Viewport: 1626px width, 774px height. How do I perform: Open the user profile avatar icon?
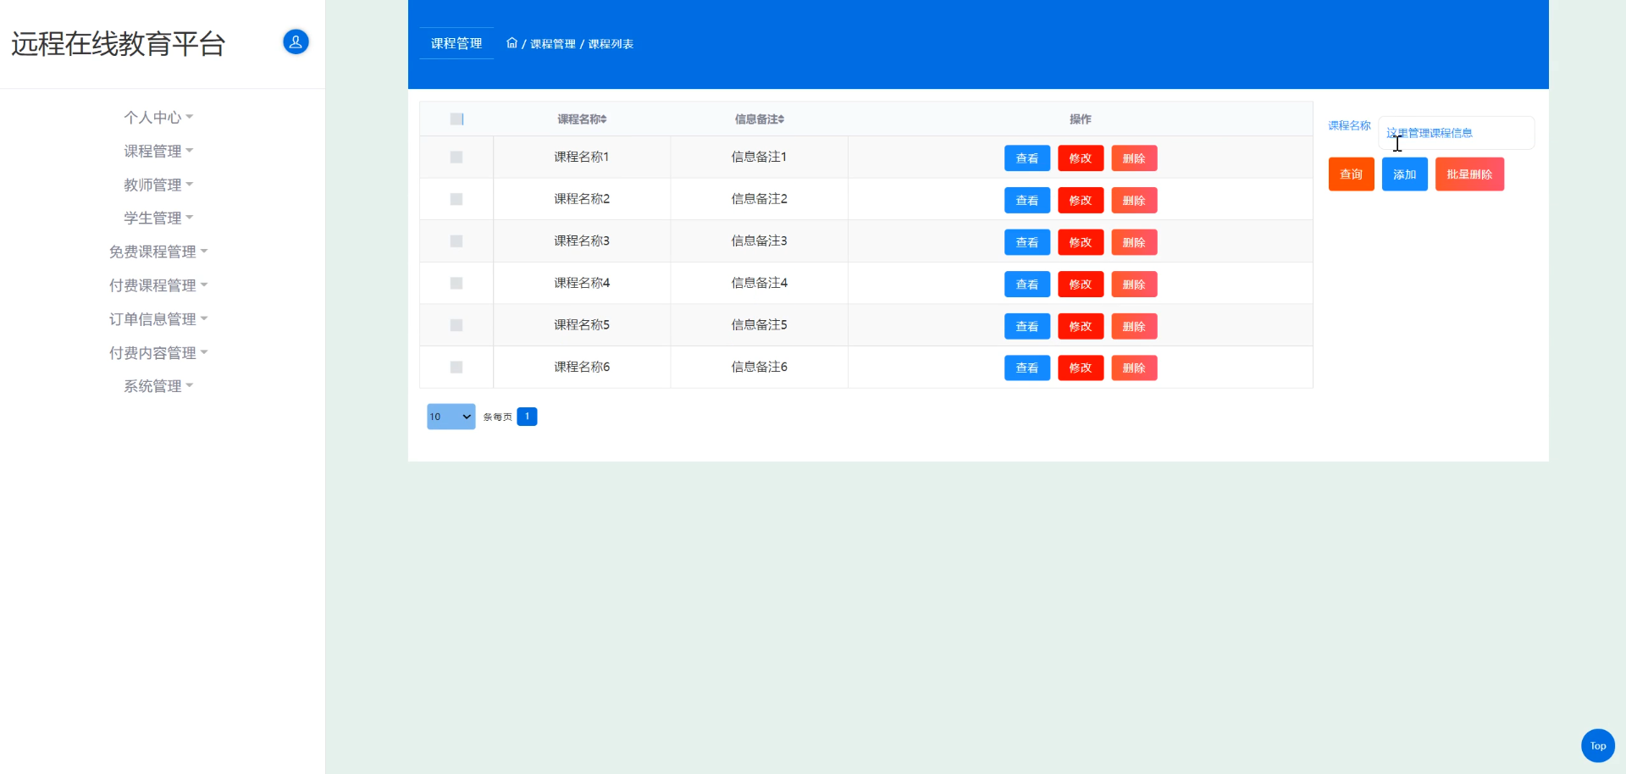[x=296, y=41]
